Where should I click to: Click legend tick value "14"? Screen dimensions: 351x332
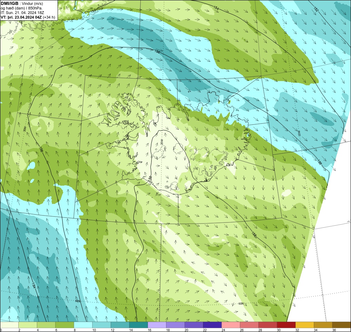coord(131,330)
